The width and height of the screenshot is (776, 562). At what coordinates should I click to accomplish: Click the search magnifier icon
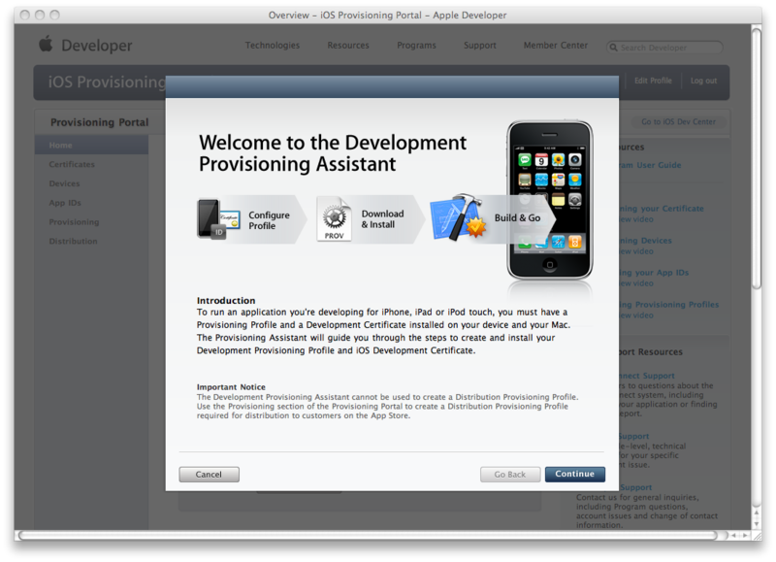(x=614, y=48)
